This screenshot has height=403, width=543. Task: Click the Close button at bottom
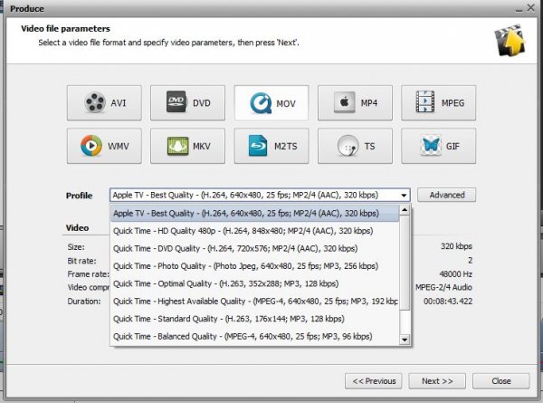pyautogui.click(x=501, y=381)
